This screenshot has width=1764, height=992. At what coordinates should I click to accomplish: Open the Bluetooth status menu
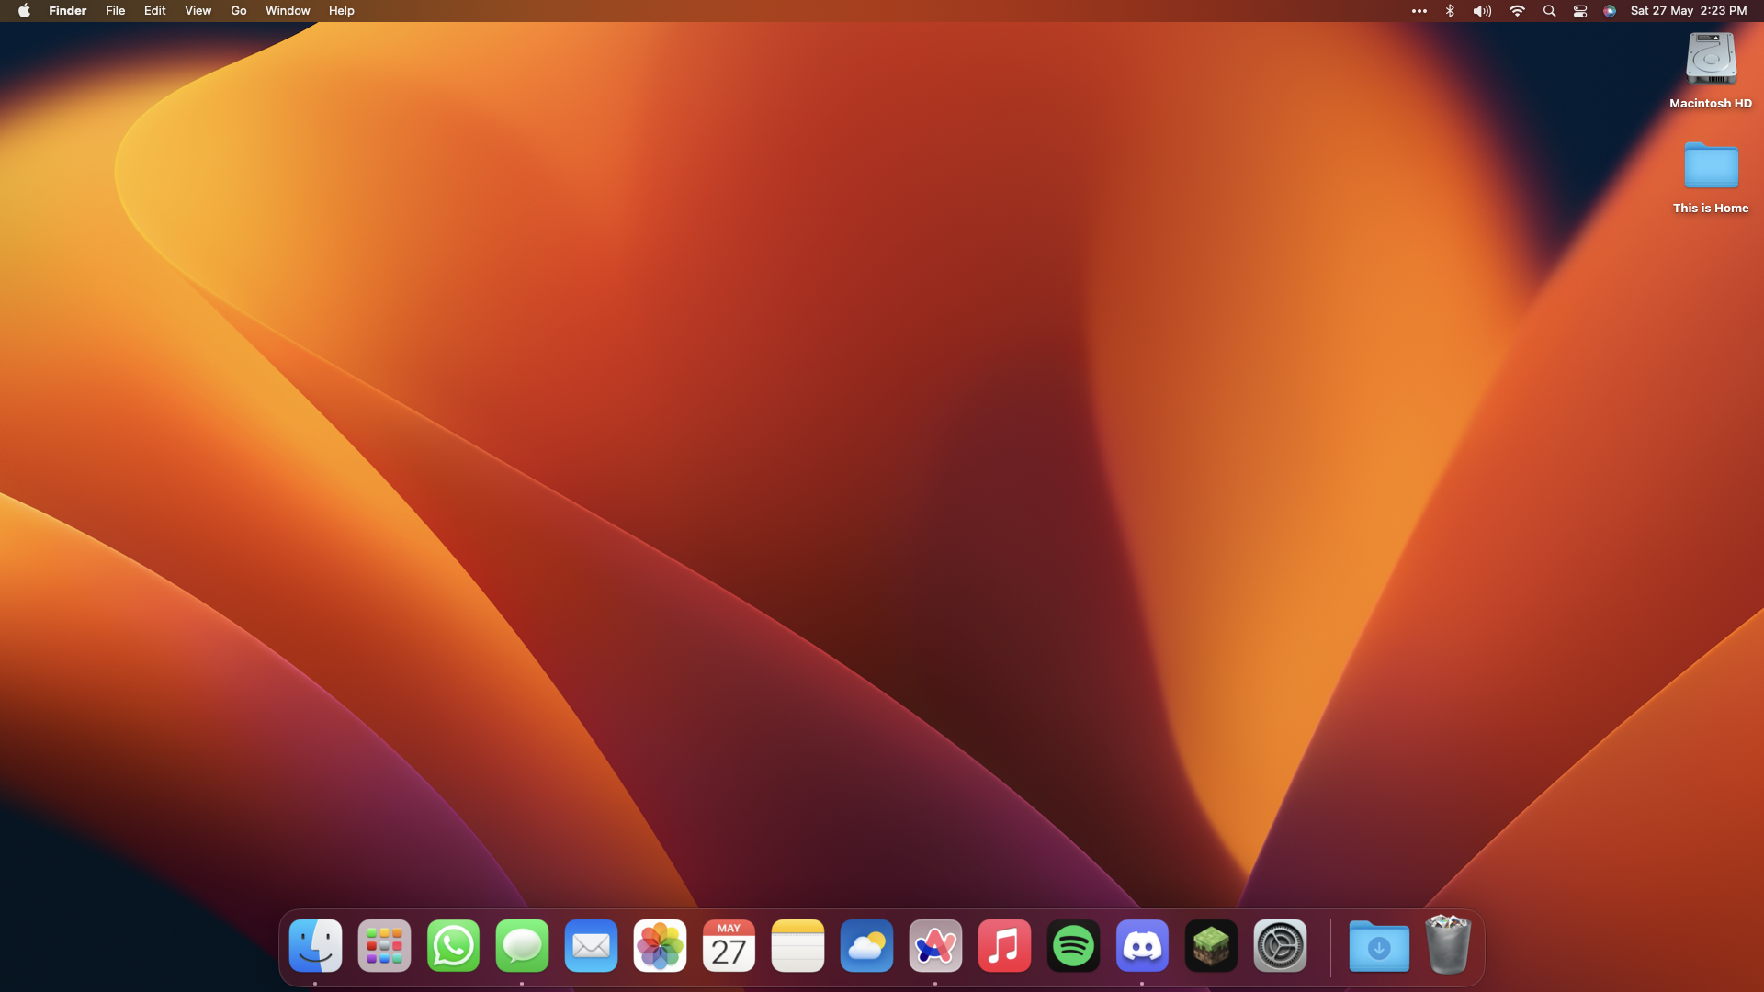[x=1451, y=11]
